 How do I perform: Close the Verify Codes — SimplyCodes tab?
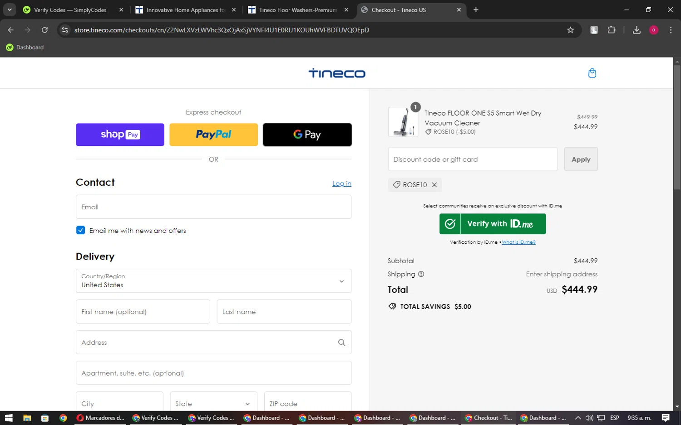pyautogui.click(x=121, y=10)
